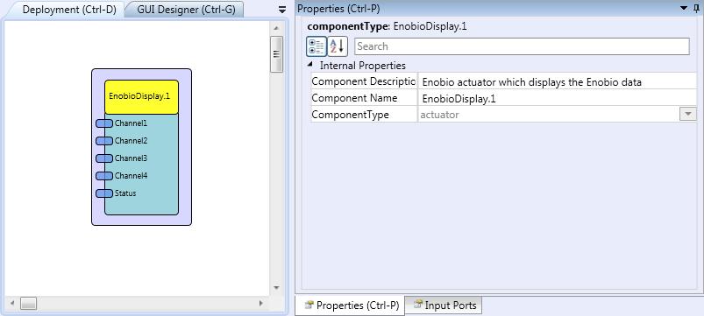Click the Channel3 input port connector

(104, 158)
